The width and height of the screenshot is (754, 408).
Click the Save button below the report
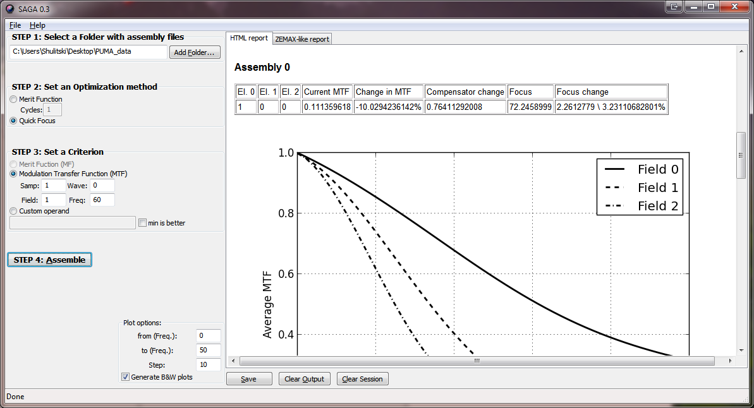pyautogui.click(x=249, y=379)
